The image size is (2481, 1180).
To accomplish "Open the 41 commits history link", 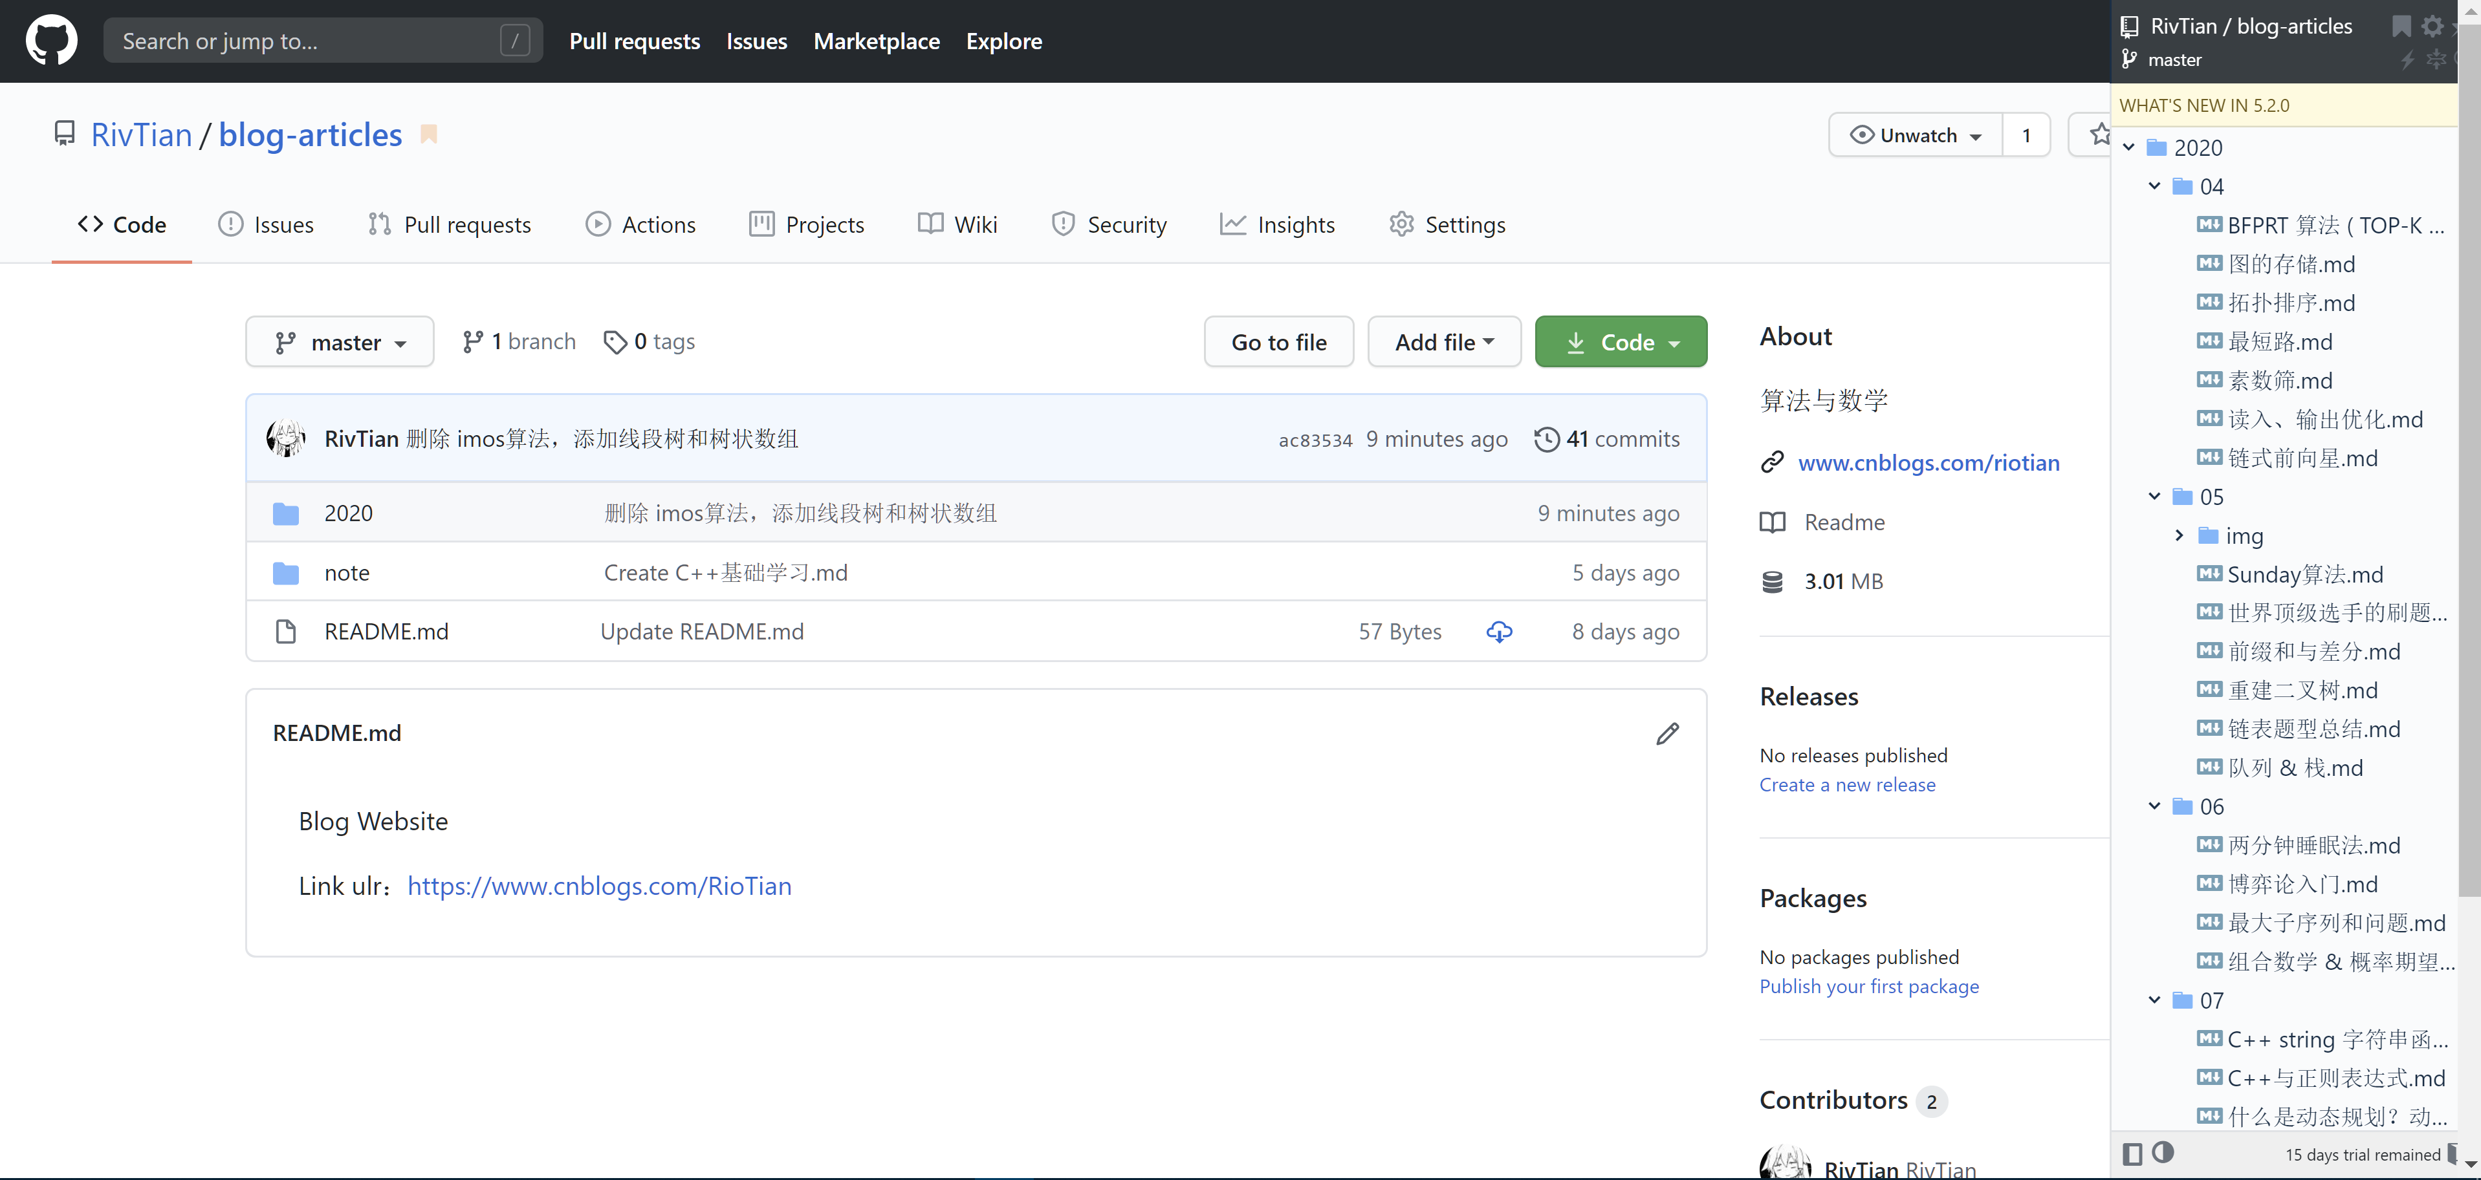I will point(1606,439).
